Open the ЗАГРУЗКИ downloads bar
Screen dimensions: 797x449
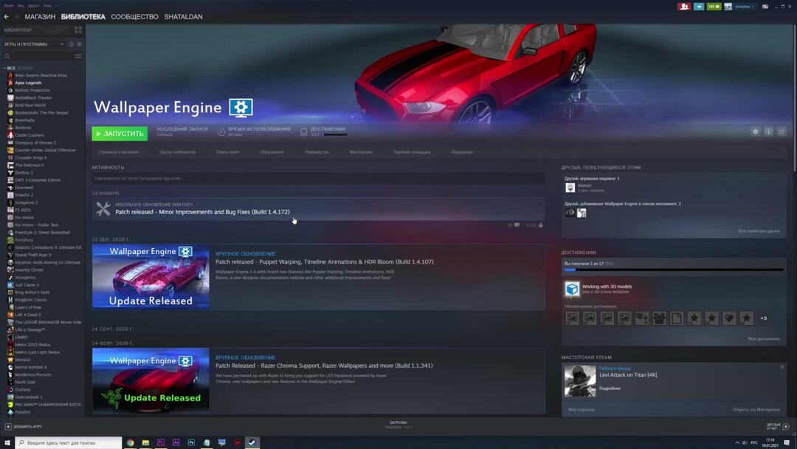398,425
